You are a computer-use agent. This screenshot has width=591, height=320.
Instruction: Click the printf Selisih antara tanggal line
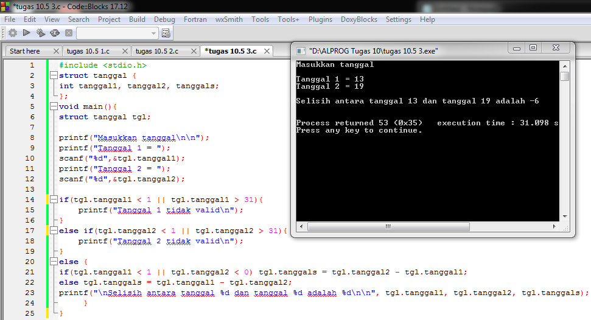(323, 293)
